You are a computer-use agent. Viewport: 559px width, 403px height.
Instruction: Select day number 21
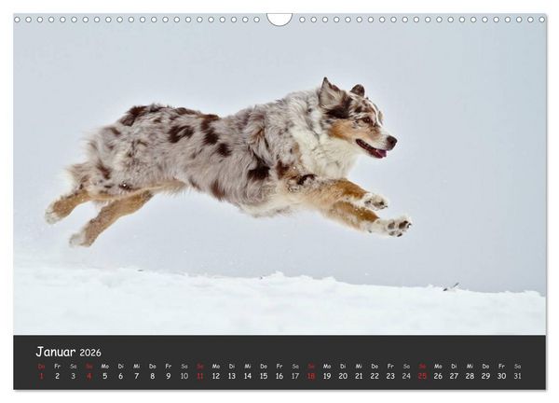359,376
